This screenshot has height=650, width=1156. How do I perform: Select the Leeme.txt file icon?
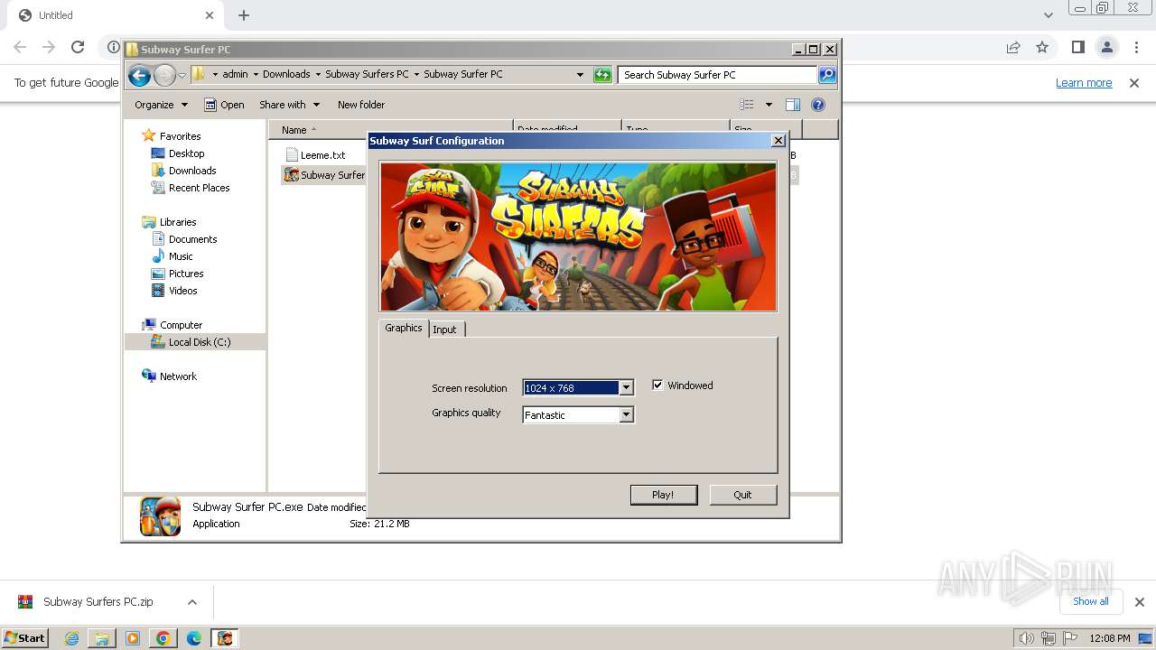(x=292, y=155)
